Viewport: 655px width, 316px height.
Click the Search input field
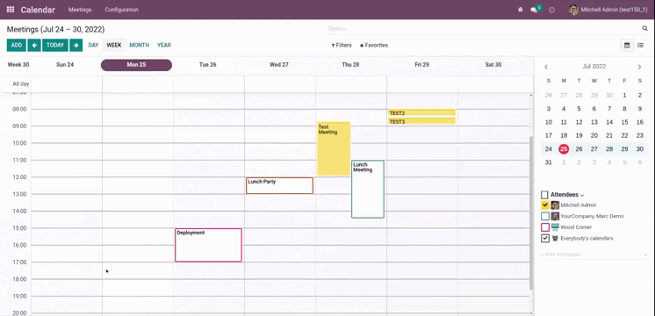tap(484, 28)
